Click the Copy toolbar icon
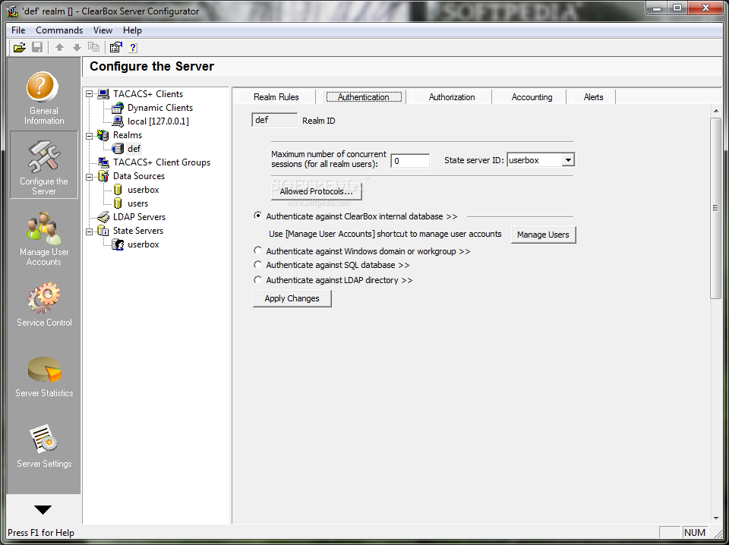Image resolution: width=729 pixels, height=545 pixels. 94,47
